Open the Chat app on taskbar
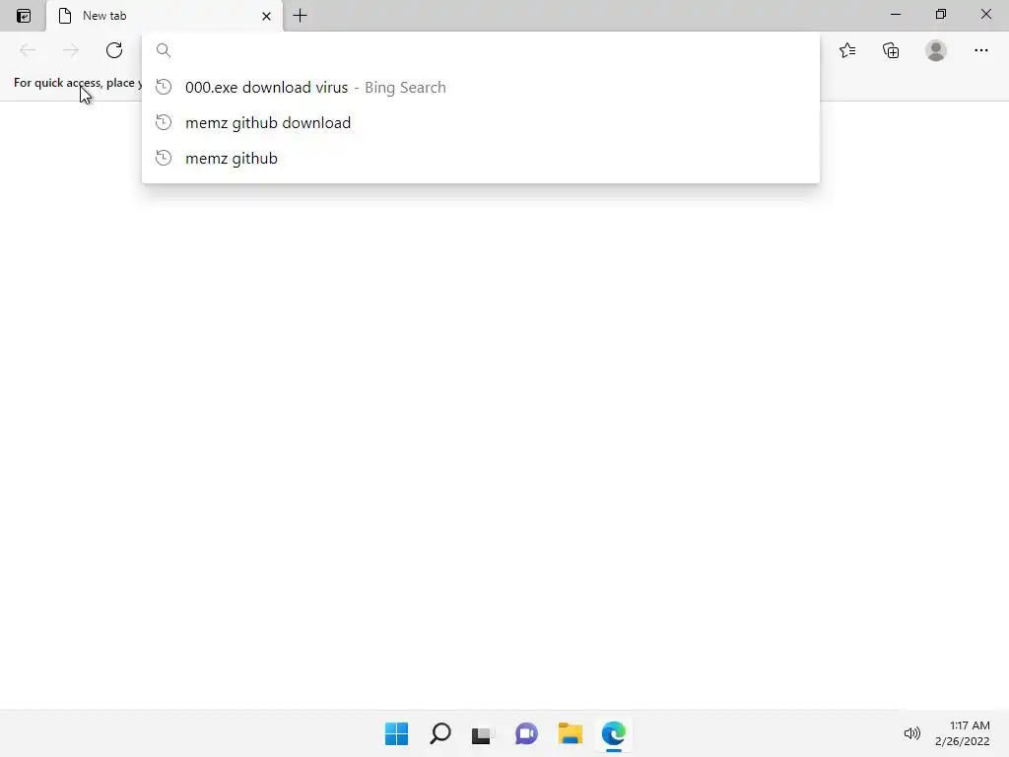 click(x=526, y=733)
